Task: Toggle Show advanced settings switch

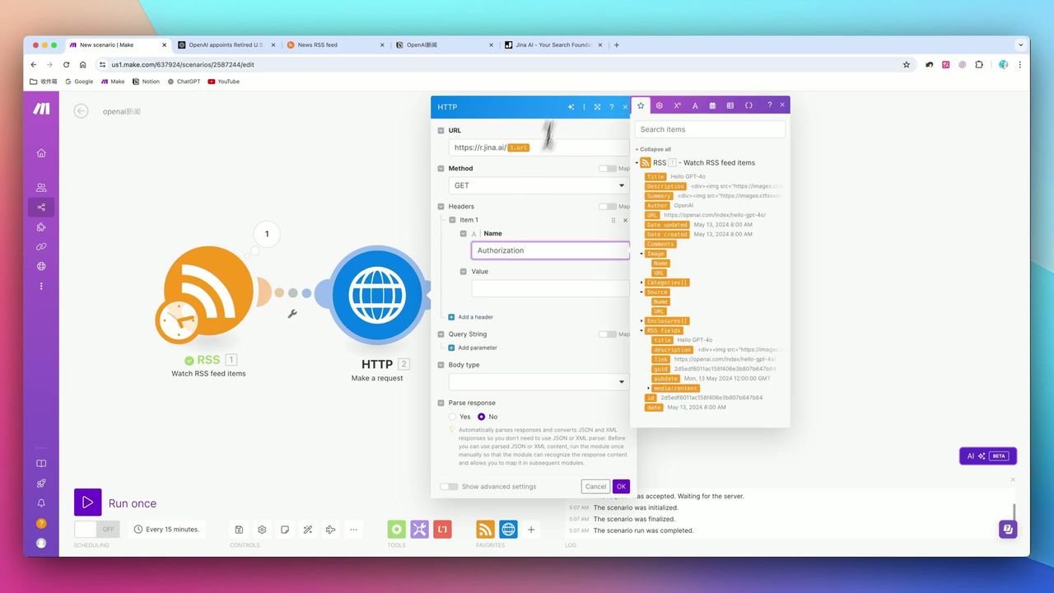Action: click(x=449, y=487)
